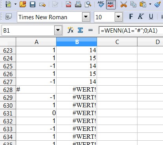Image resolution: width=163 pixels, height=145 pixels.
Task: Click cell A633 with value -1
Action: click(36, 129)
